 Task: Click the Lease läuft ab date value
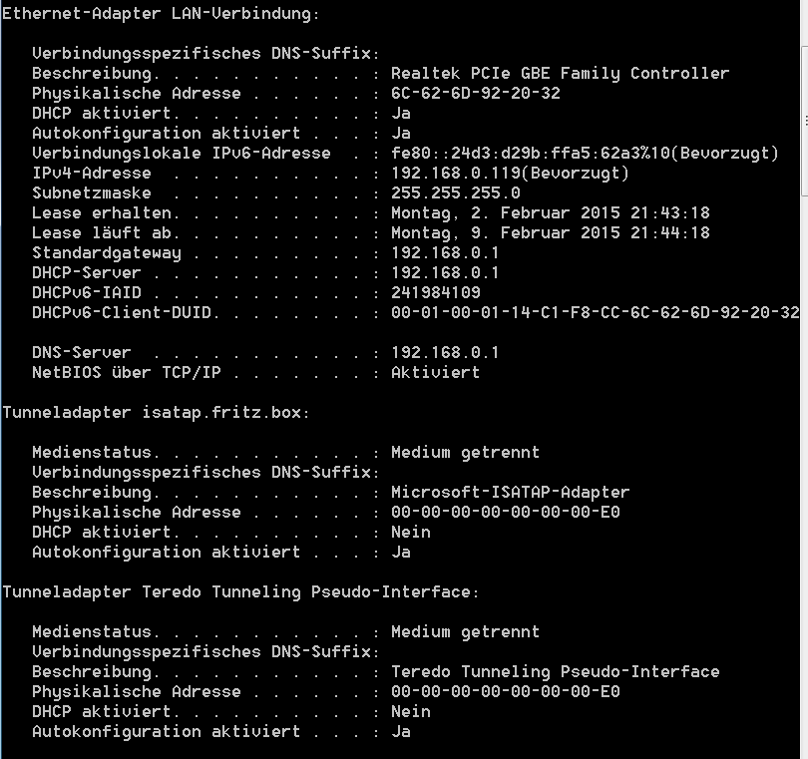(x=551, y=233)
